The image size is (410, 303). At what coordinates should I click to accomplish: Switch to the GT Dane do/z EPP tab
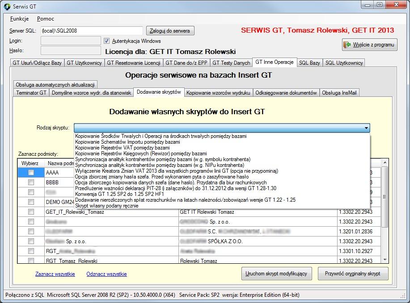coord(186,63)
